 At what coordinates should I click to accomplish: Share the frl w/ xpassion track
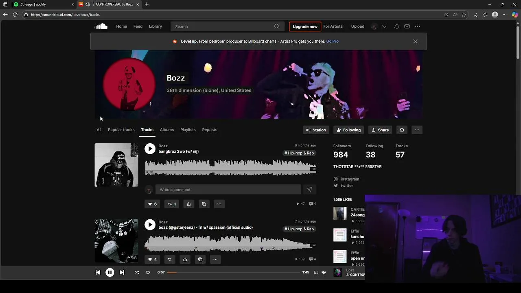coord(185,259)
